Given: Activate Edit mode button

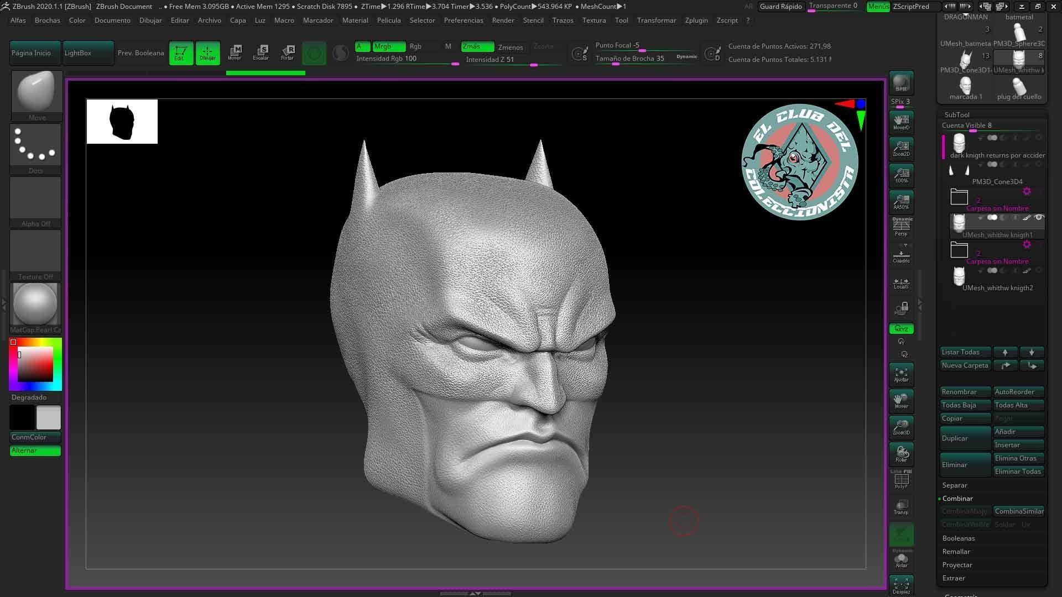Looking at the screenshot, I should pyautogui.click(x=181, y=53).
